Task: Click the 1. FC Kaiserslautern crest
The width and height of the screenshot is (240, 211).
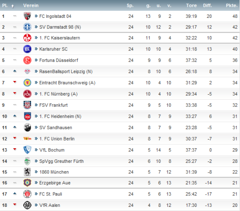Action: click(27, 38)
